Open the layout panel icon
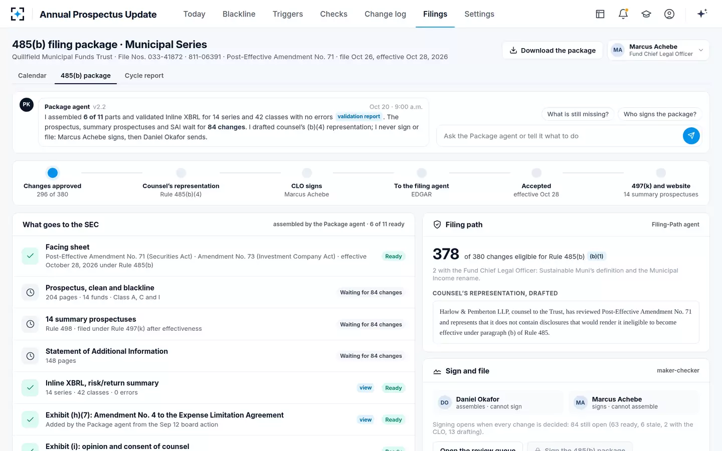Viewport: 722px width, 451px height. (600, 14)
